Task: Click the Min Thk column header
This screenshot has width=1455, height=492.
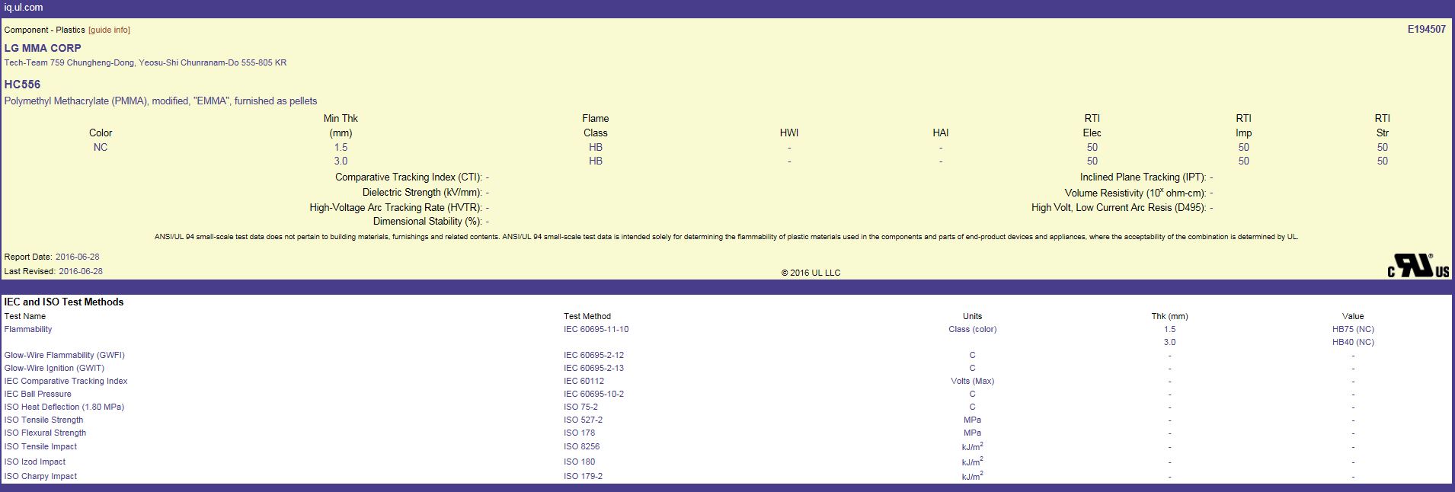Action: pyautogui.click(x=341, y=126)
